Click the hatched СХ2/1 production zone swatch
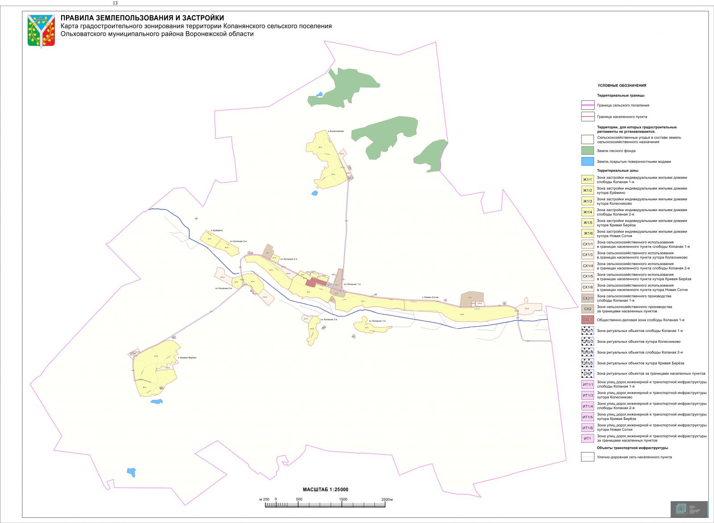This screenshot has height=523, width=714. tap(588, 298)
